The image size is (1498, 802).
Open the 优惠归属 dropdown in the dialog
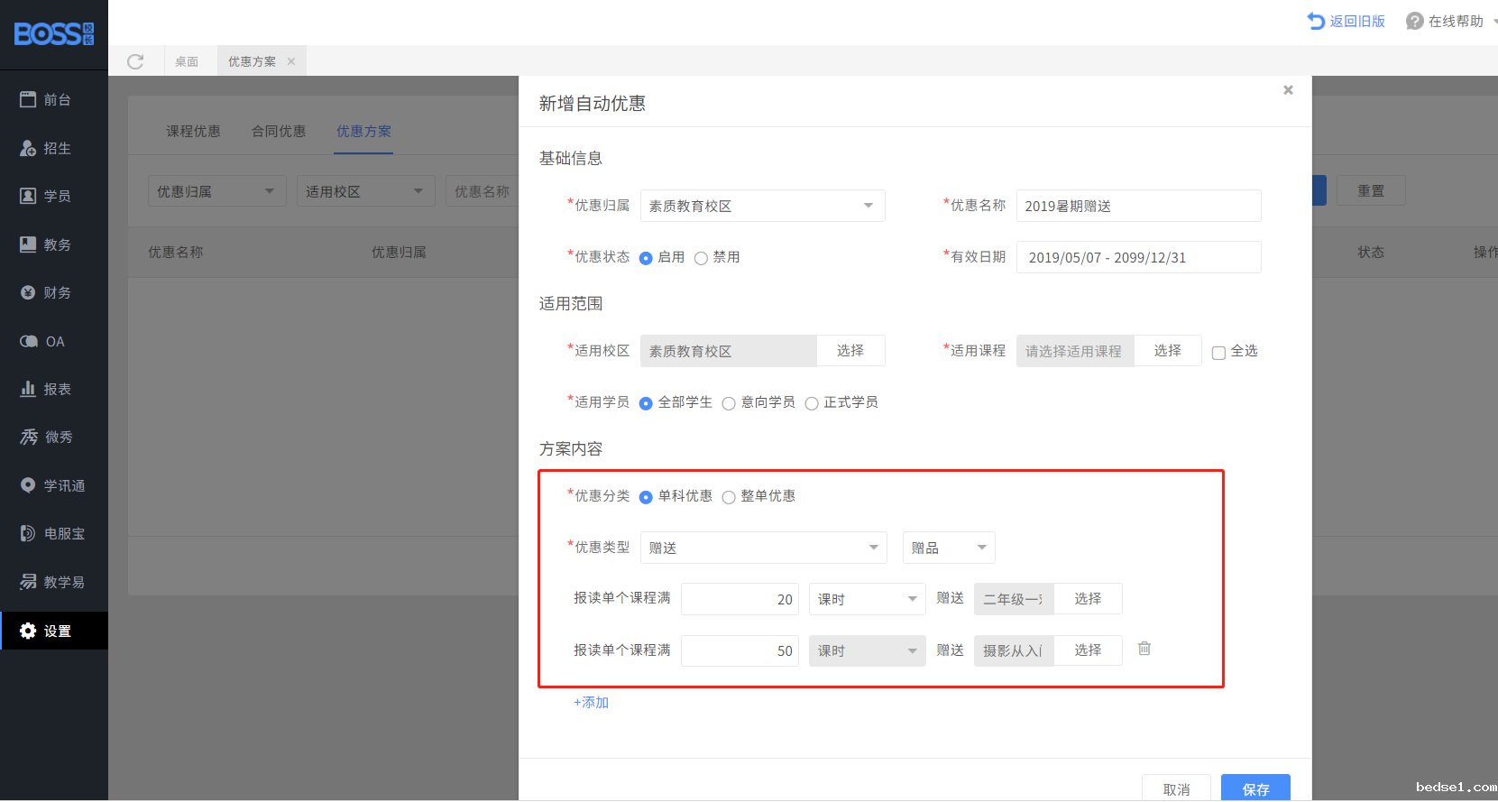click(763, 206)
